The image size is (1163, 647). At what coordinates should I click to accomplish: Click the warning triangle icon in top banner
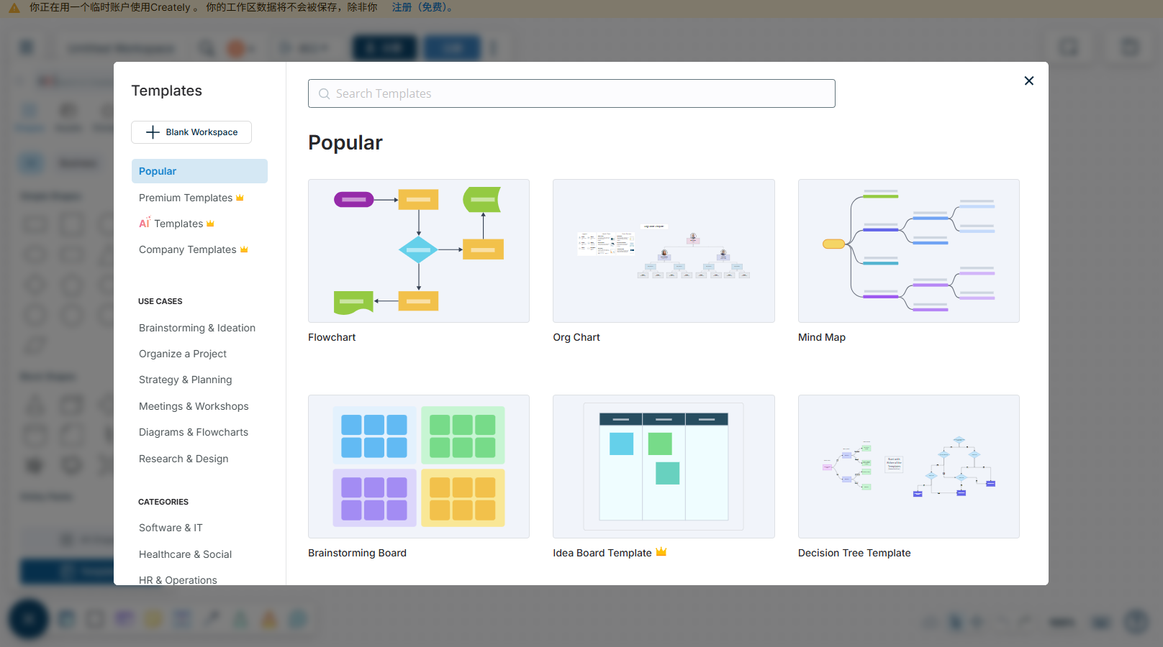pyautogui.click(x=14, y=8)
